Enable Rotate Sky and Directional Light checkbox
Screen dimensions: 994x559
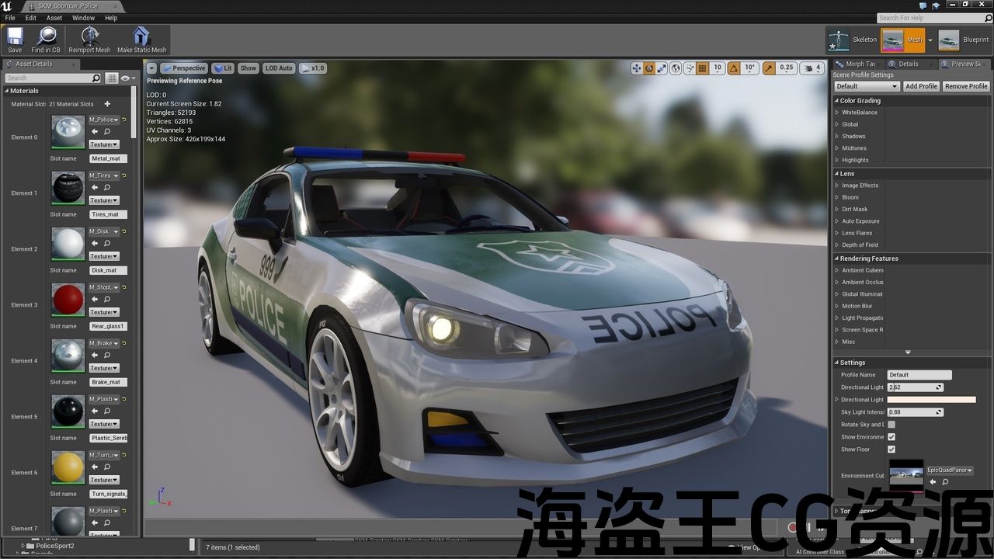[891, 425]
